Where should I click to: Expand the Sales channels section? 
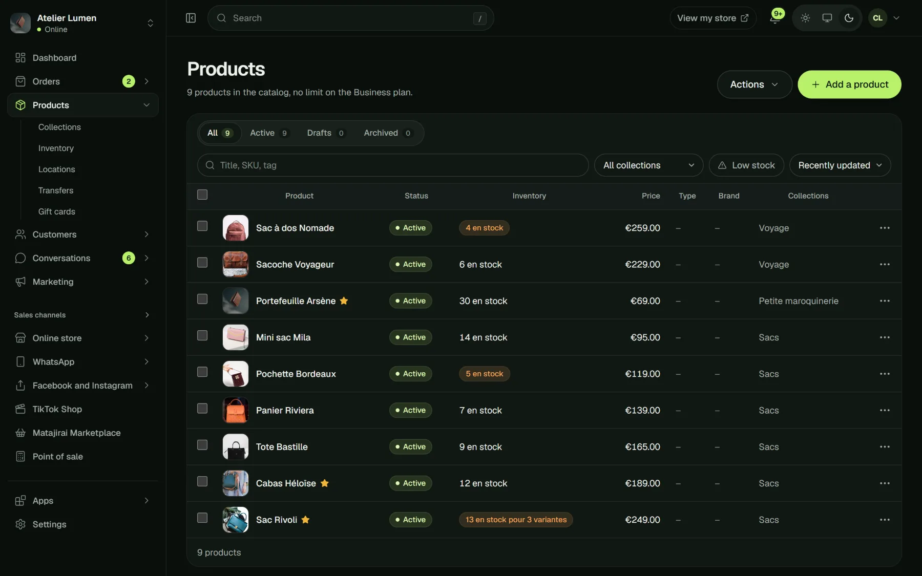tap(146, 315)
